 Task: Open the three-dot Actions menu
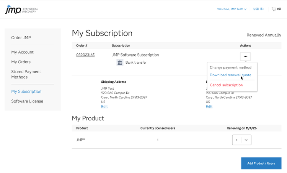point(245,56)
